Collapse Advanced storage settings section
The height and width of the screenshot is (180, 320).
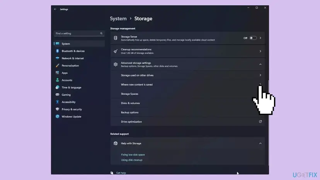tap(260, 64)
